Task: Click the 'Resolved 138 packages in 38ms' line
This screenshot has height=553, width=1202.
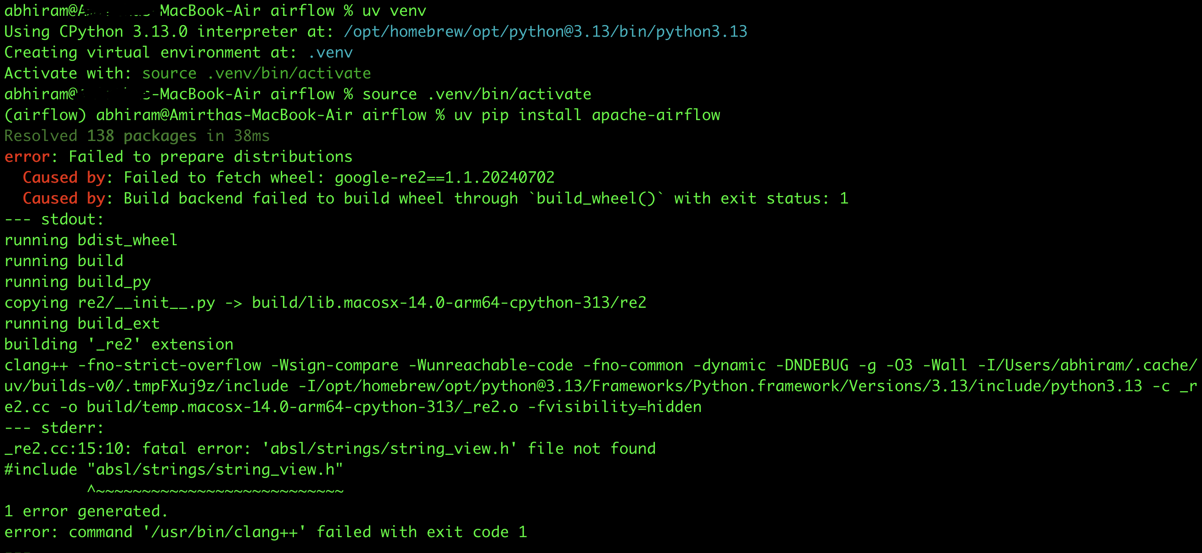Action: tap(137, 136)
